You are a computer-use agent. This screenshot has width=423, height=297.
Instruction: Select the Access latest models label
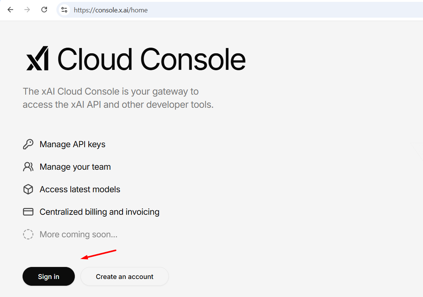pyautogui.click(x=80, y=190)
